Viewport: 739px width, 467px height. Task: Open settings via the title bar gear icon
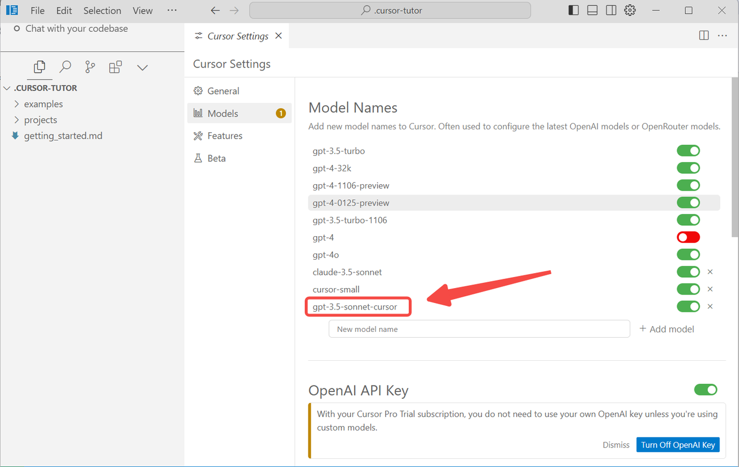(x=630, y=10)
